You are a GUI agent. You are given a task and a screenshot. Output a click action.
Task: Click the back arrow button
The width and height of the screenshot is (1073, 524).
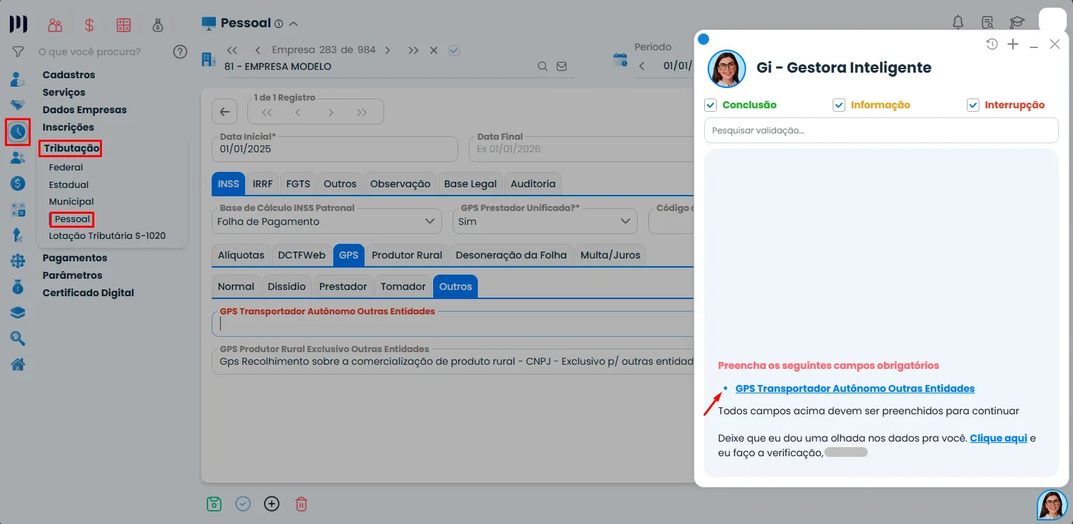224,112
